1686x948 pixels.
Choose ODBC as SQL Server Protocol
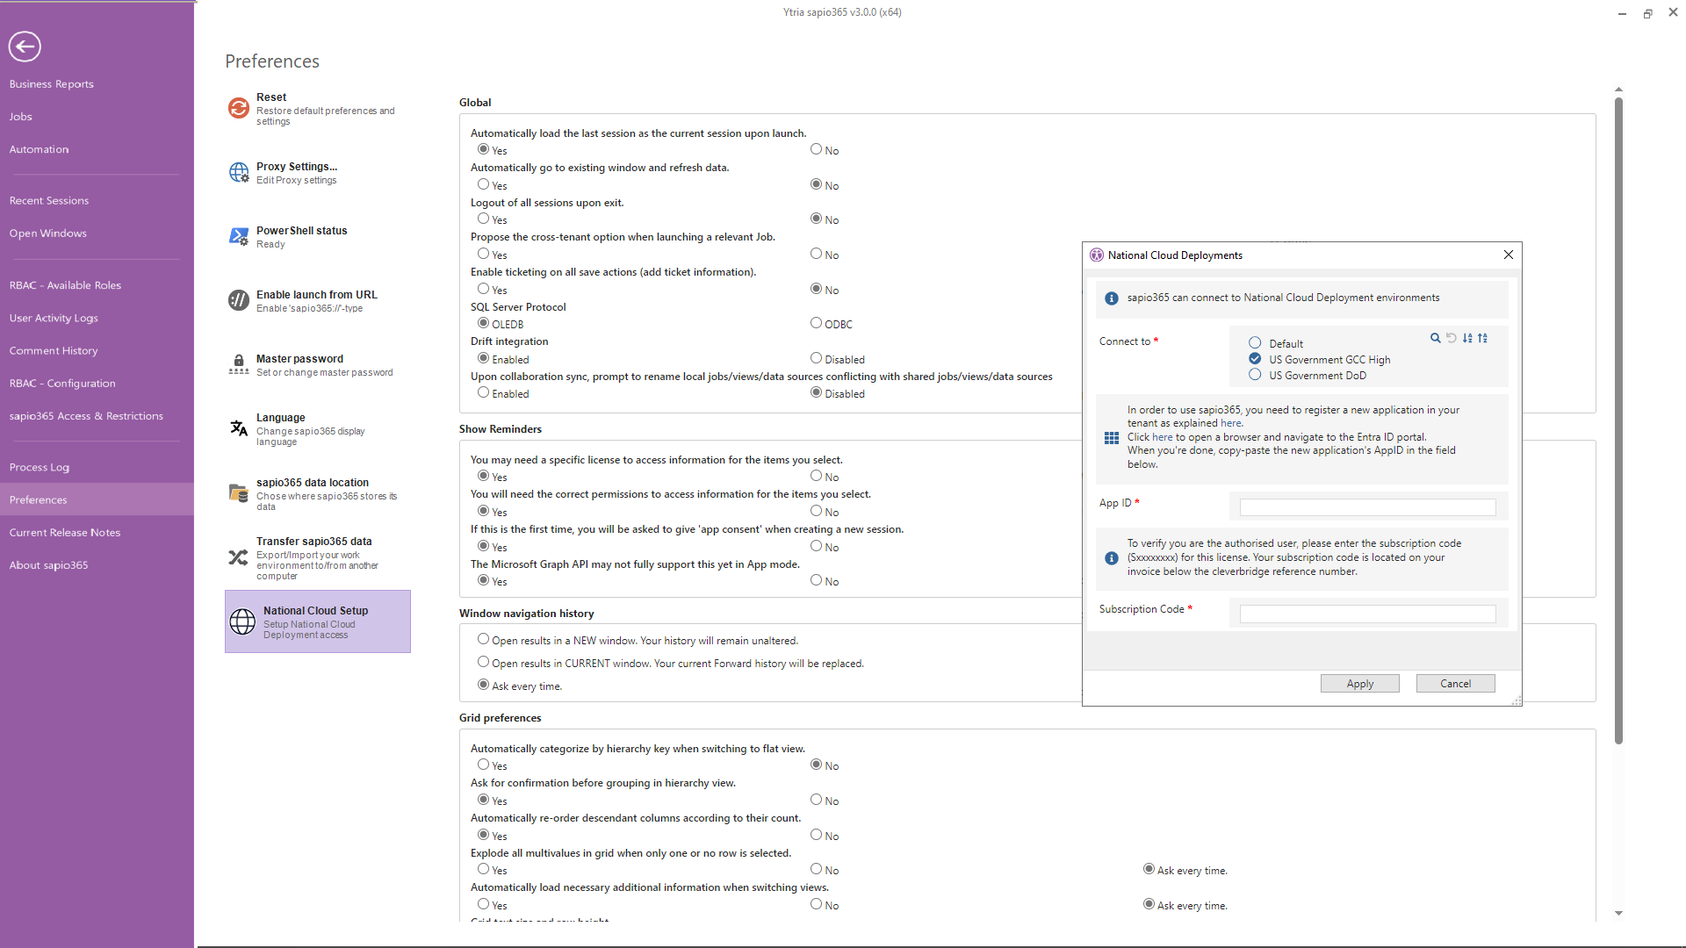(x=816, y=323)
